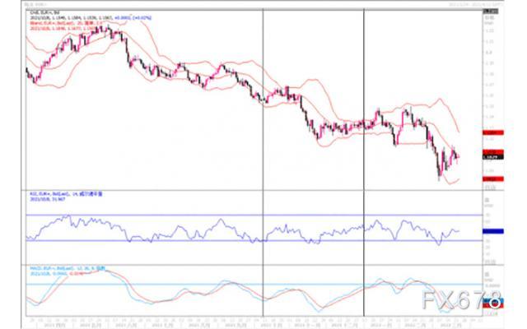Click the upper red Bollinger price tag on the axis
Viewport: 527px width, 329px height.
click(492, 132)
